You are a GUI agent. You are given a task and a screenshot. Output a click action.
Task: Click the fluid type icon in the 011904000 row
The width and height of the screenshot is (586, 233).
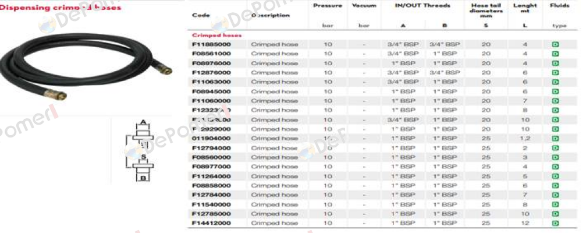point(555,139)
